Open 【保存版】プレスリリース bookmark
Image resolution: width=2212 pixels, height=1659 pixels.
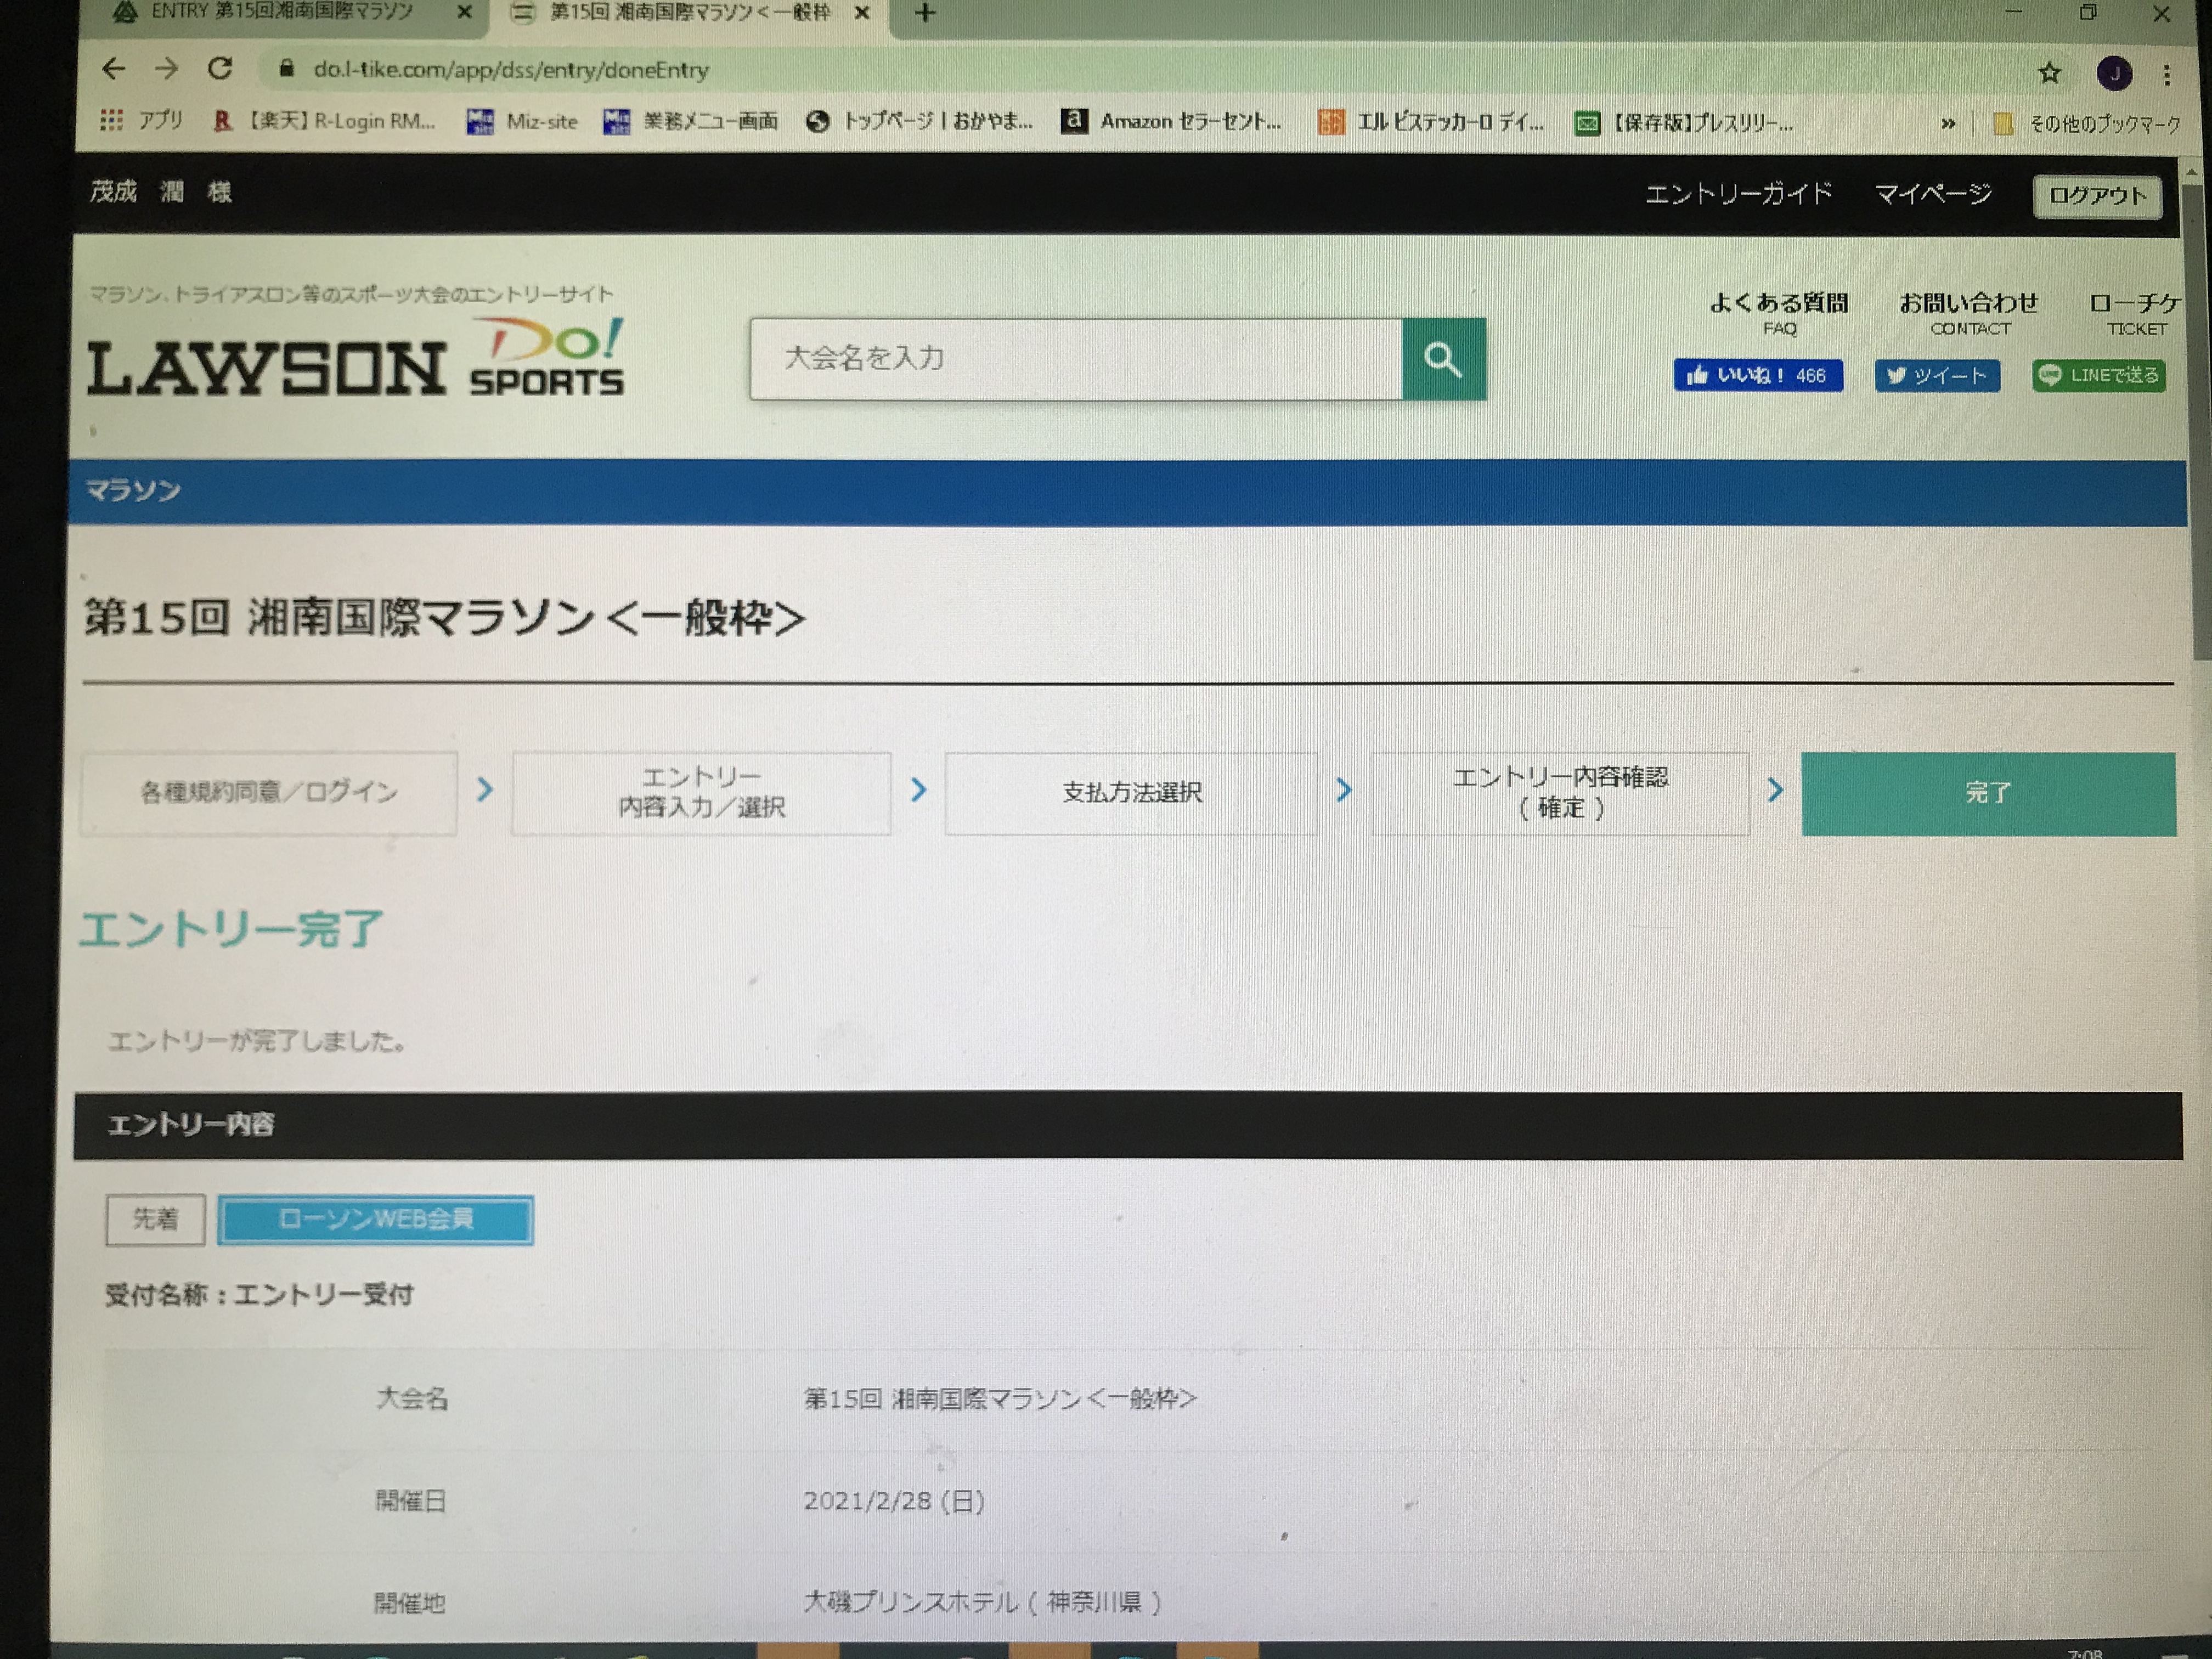click(x=1684, y=123)
